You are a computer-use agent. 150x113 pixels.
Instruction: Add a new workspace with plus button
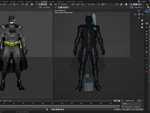coord(85,2)
